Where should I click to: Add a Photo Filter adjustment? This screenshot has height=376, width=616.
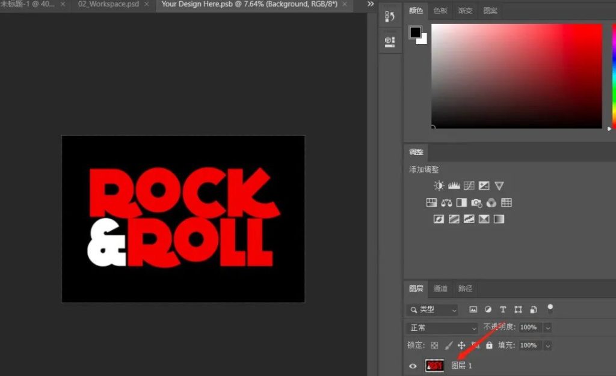point(476,203)
